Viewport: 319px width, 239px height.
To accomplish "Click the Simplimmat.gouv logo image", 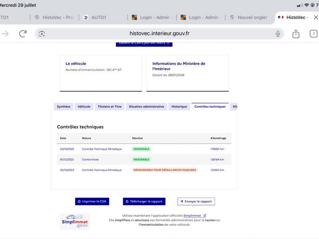I will (75, 221).
